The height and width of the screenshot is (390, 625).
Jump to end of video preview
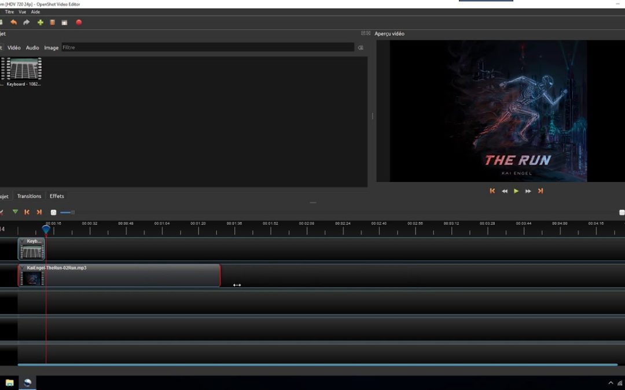(541, 191)
